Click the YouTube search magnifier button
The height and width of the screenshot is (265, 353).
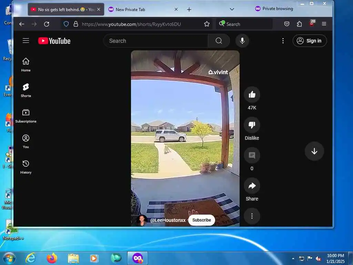[219, 41]
